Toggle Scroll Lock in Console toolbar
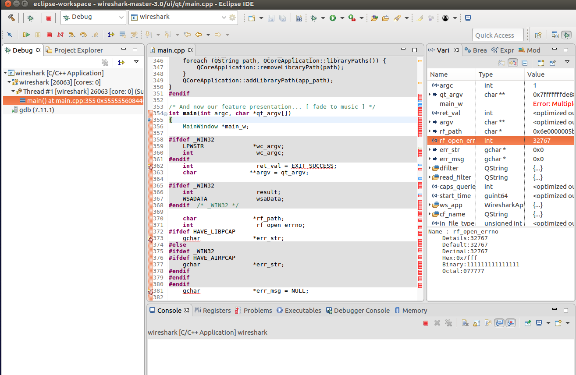 (476, 323)
